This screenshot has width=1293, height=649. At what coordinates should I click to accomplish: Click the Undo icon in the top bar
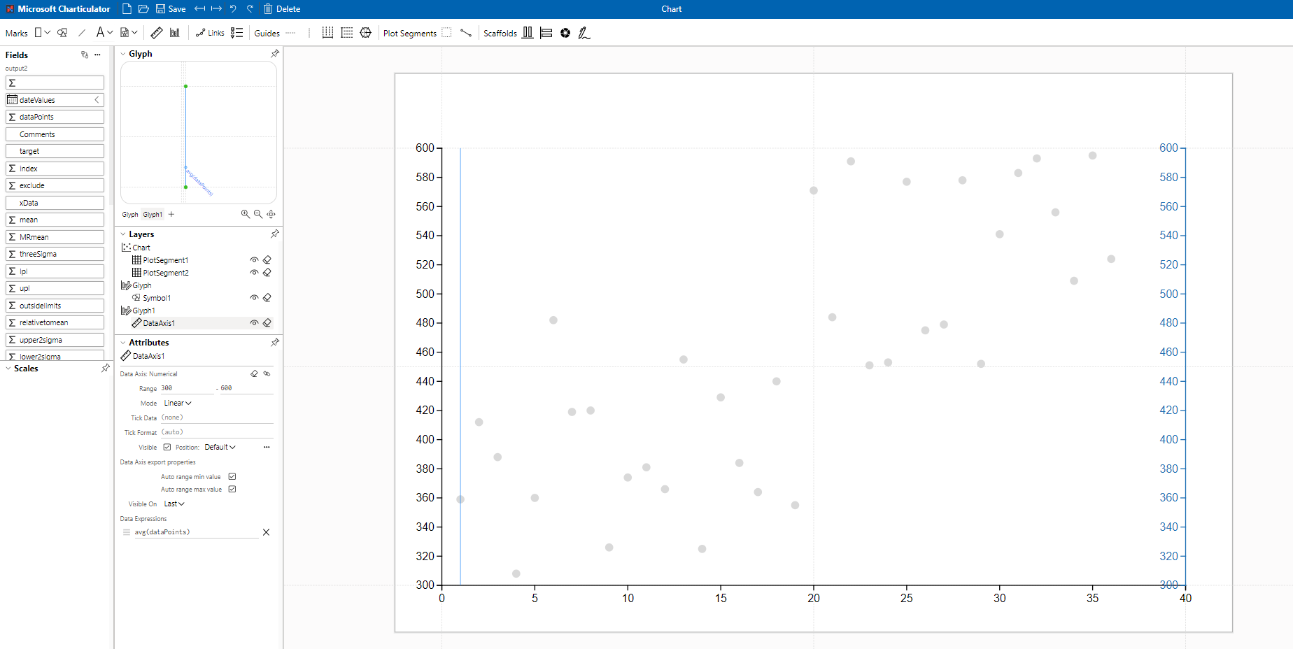click(233, 8)
